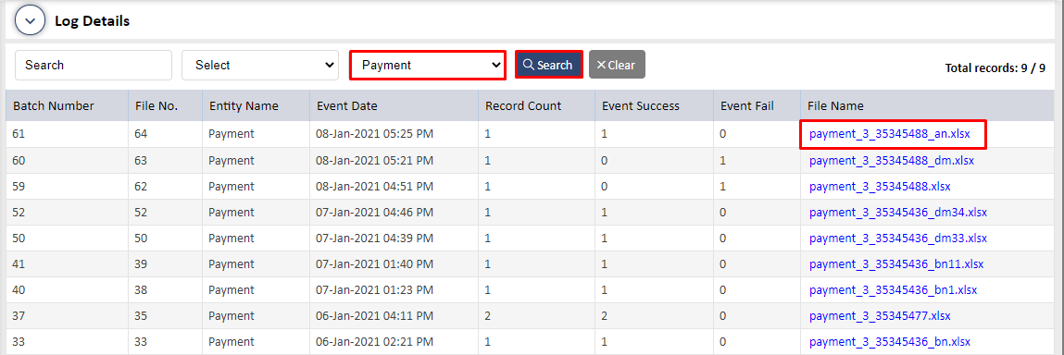Viewport: 1064px width, 355px height.
Task: Click file number 64 cell
Action: pos(165,134)
